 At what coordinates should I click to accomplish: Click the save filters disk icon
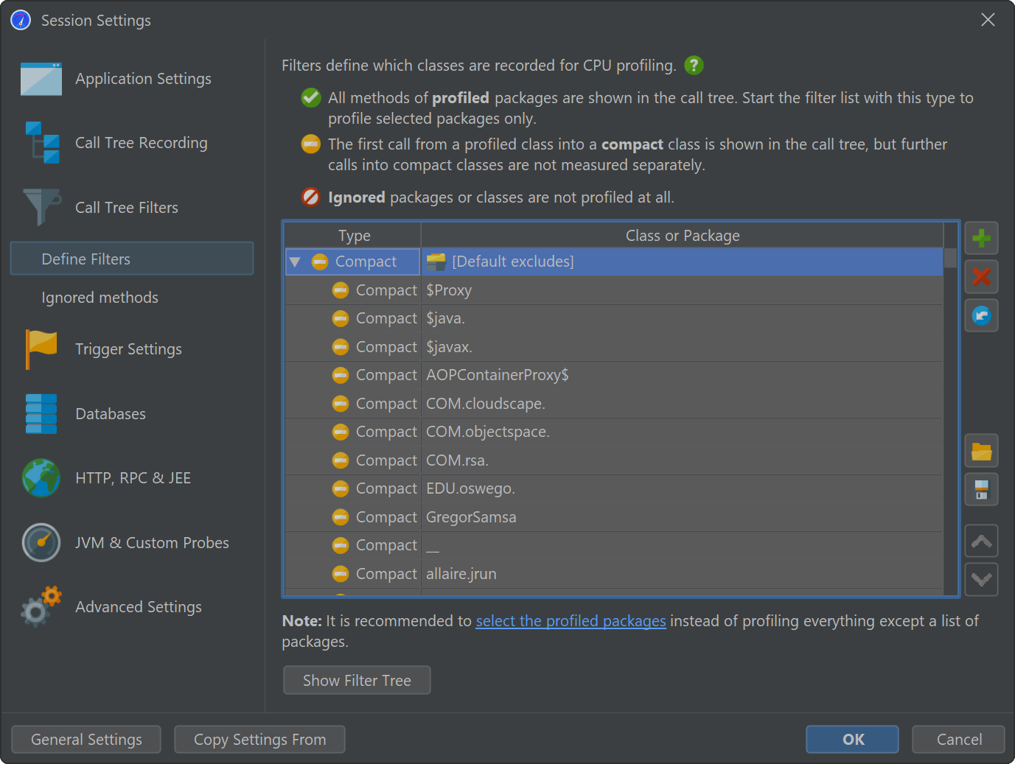(981, 490)
